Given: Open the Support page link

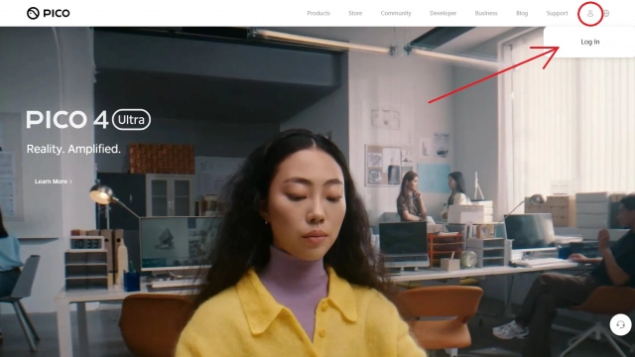Looking at the screenshot, I should coord(557,13).
